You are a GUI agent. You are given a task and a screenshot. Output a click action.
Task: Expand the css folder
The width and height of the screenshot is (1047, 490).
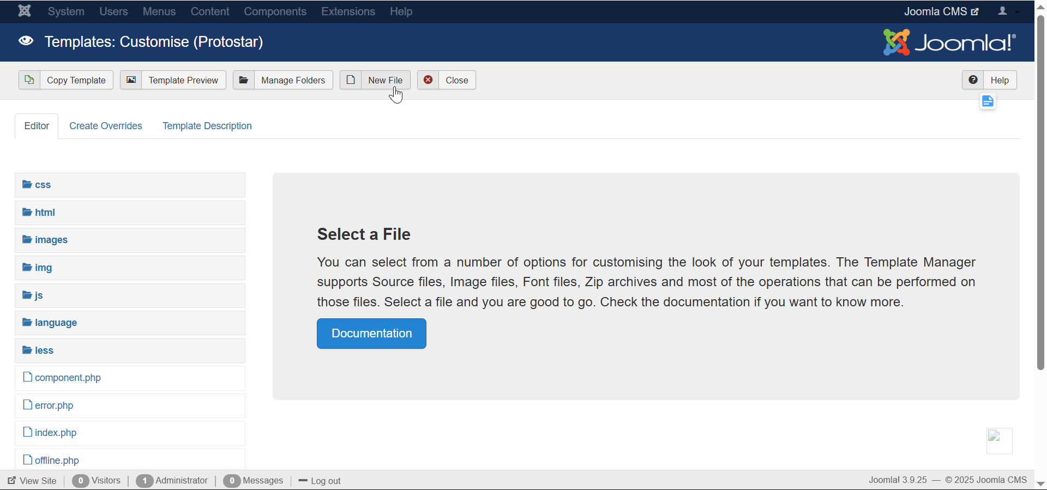point(42,185)
